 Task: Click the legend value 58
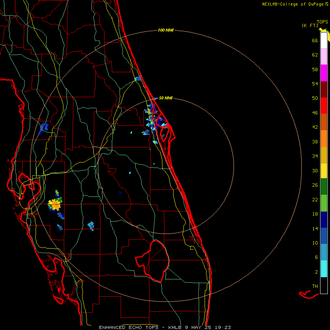(315, 69)
